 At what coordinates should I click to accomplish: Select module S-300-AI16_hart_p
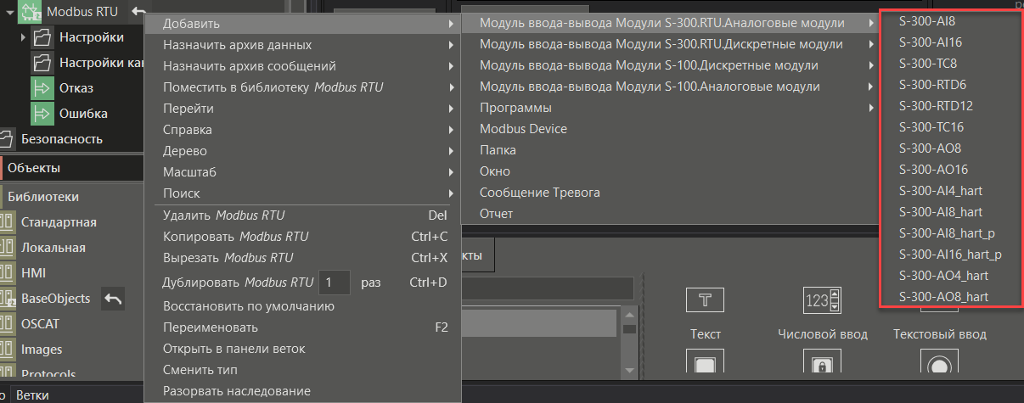pyautogui.click(x=950, y=254)
